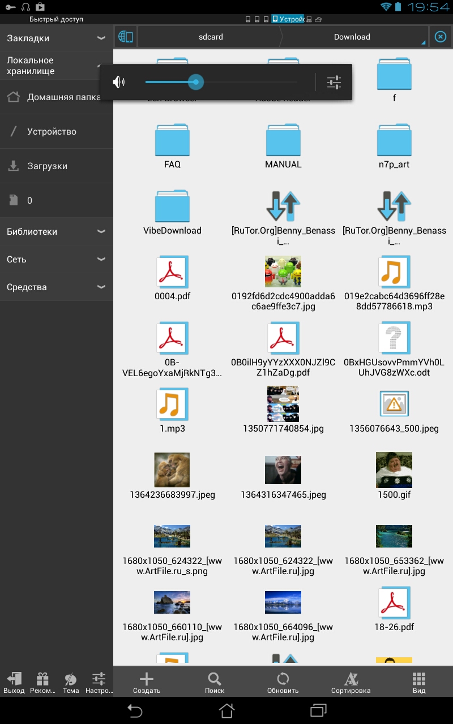Go to Домашняя папка
453x724 pixels.
click(x=57, y=97)
